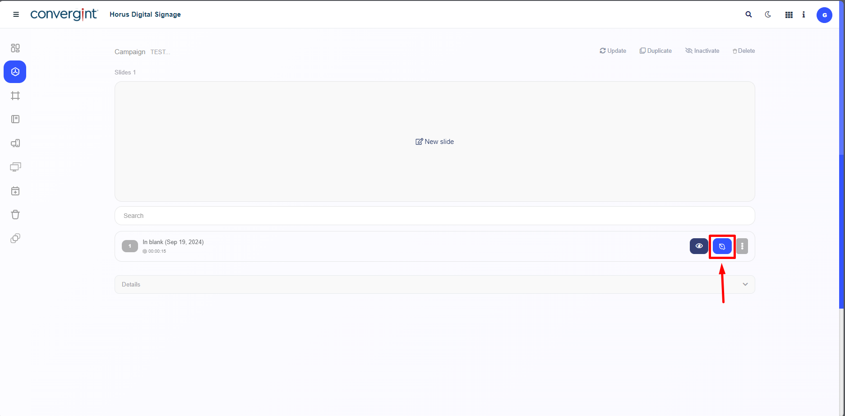Open the frame layout sidebar icon
This screenshot has width=845, height=416.
pyautogui.click(x=15, y=96)
